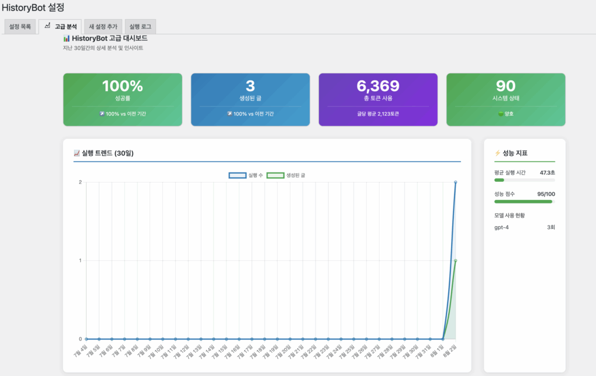Click the 성능 점수 label

click(x=505, y=194)
